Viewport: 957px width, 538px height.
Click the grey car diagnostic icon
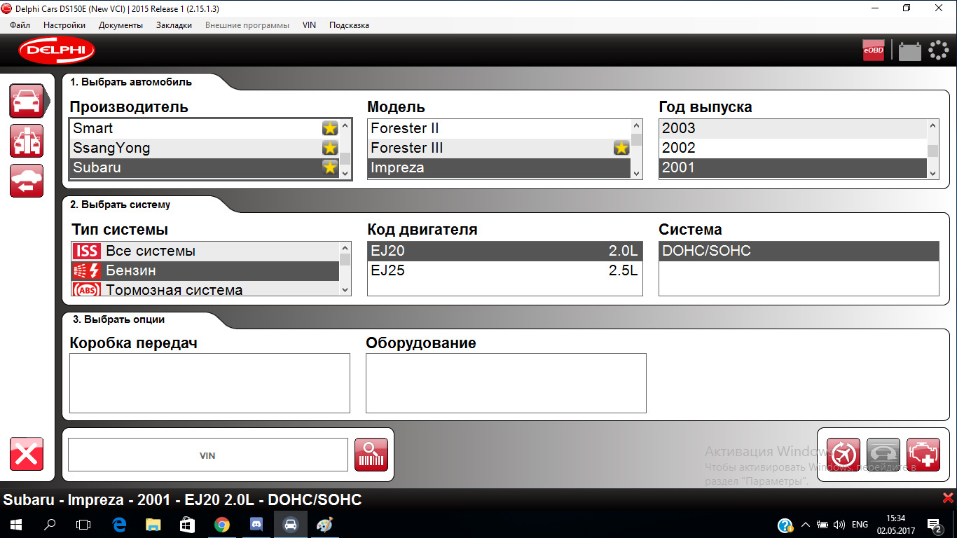(883, 455)
